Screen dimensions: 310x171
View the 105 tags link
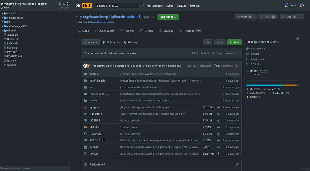(131, 42)
